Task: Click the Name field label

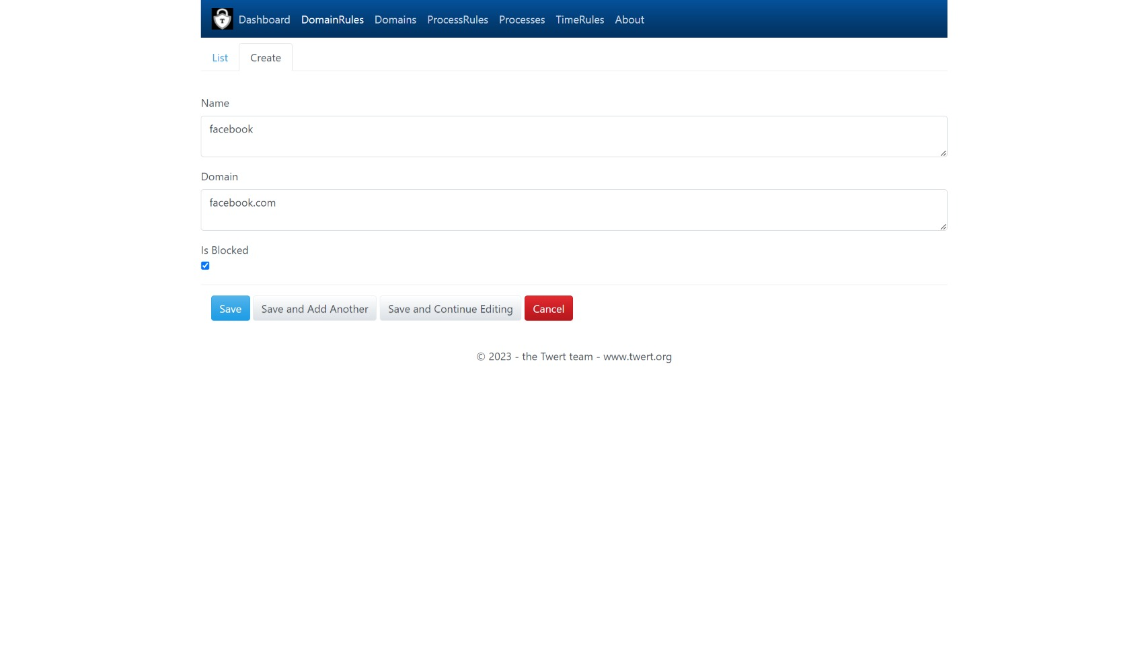Action: click(x=215, y=103)
